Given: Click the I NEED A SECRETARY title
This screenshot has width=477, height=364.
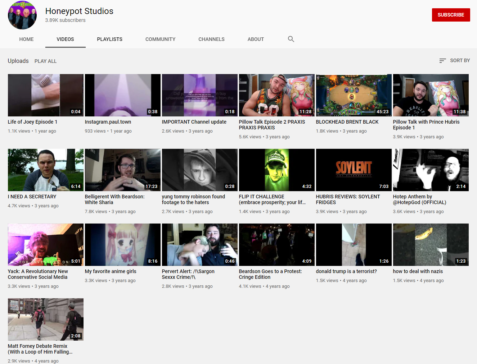Looking at the screenshot, I should [32, 197].
